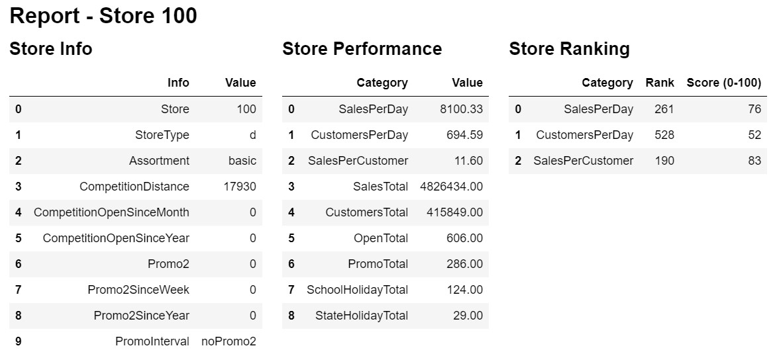
Task: Select the "SchoolHolidayTotal" category label
Action: click(x=357, y=290)
